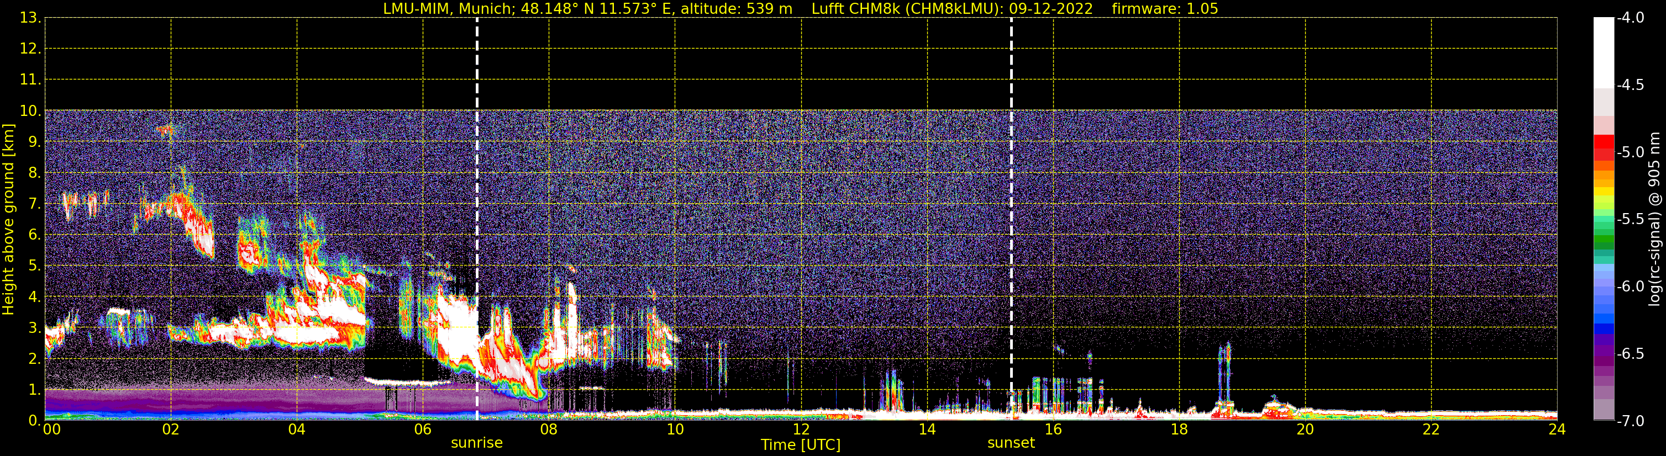Image resolution: width=1666 pixels, height=456 pixels.
Task: Click the colorbar tick label '-6.0'
Action: pyautogui.click(x=1630, y=287)
